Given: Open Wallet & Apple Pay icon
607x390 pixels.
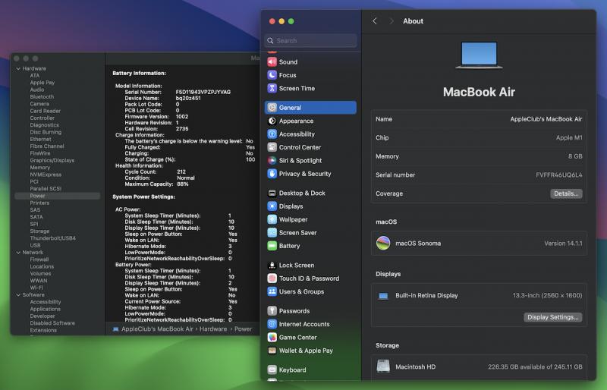Looking at the screenshot, I should coord(272,350).
